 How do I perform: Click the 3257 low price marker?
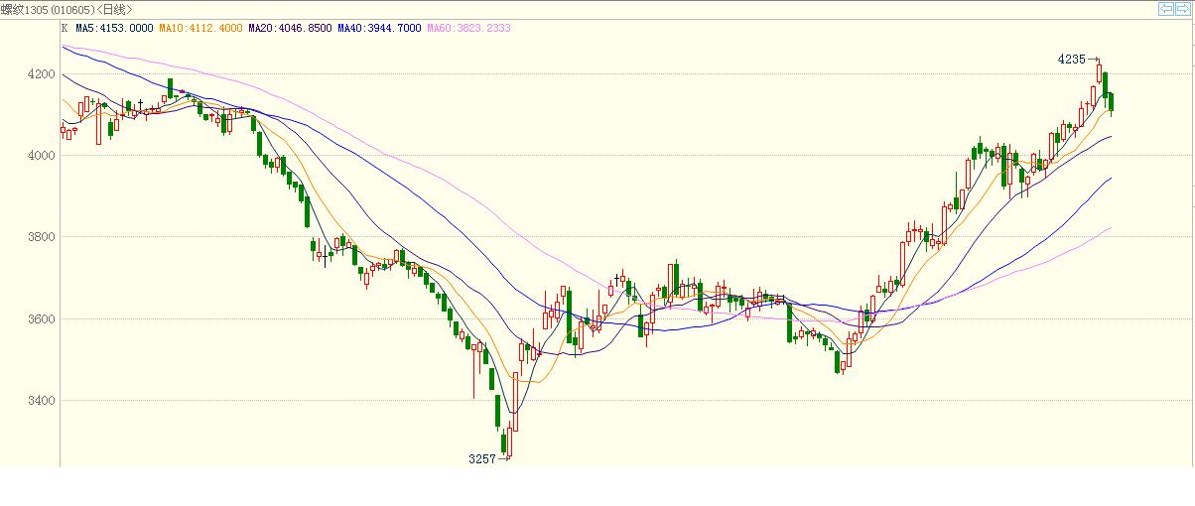(x=482, y=459)
